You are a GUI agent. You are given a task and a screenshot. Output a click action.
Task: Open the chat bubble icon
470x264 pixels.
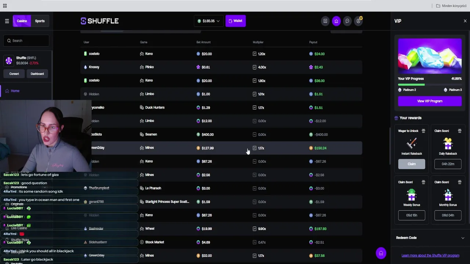pyautogui.click(x=347, y=21)
